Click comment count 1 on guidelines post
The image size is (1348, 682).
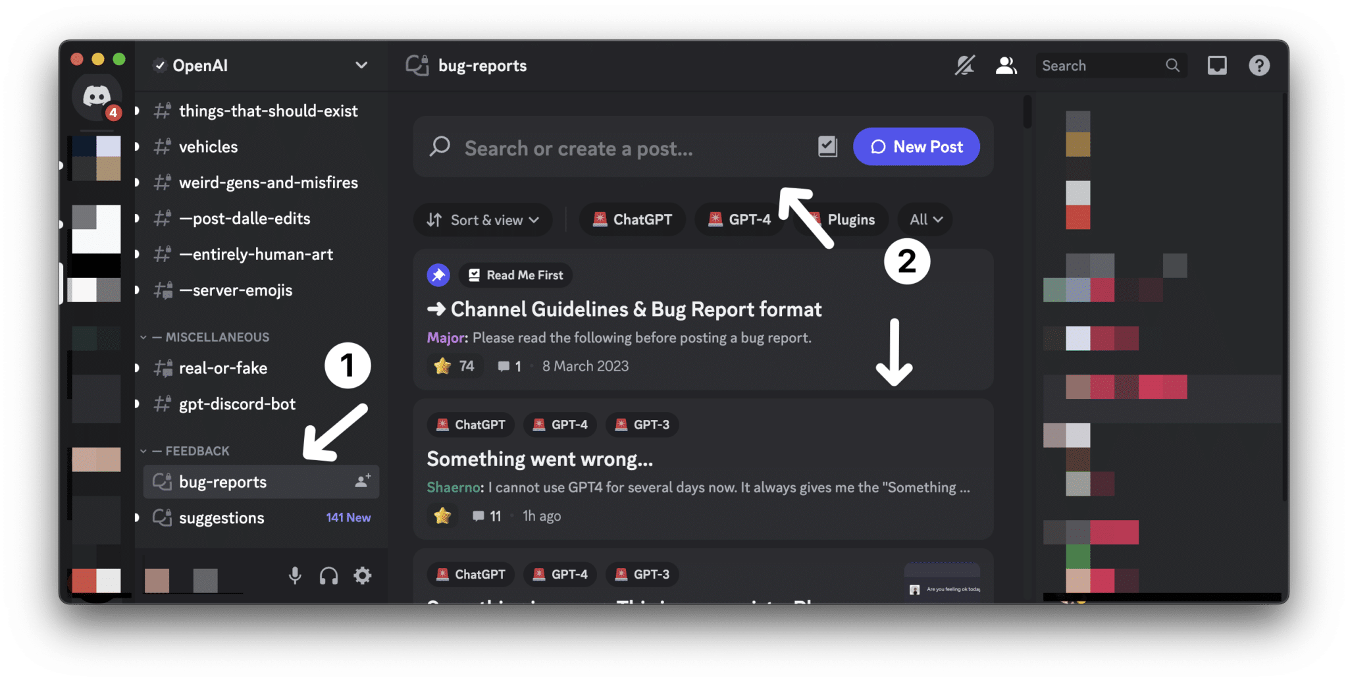point(509,366)
